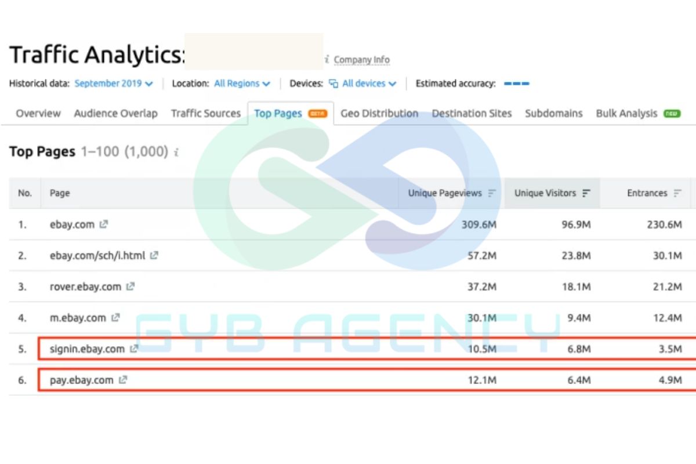Click the signin.ebay.com page link

pyautogui.click(x=87, y=349)
